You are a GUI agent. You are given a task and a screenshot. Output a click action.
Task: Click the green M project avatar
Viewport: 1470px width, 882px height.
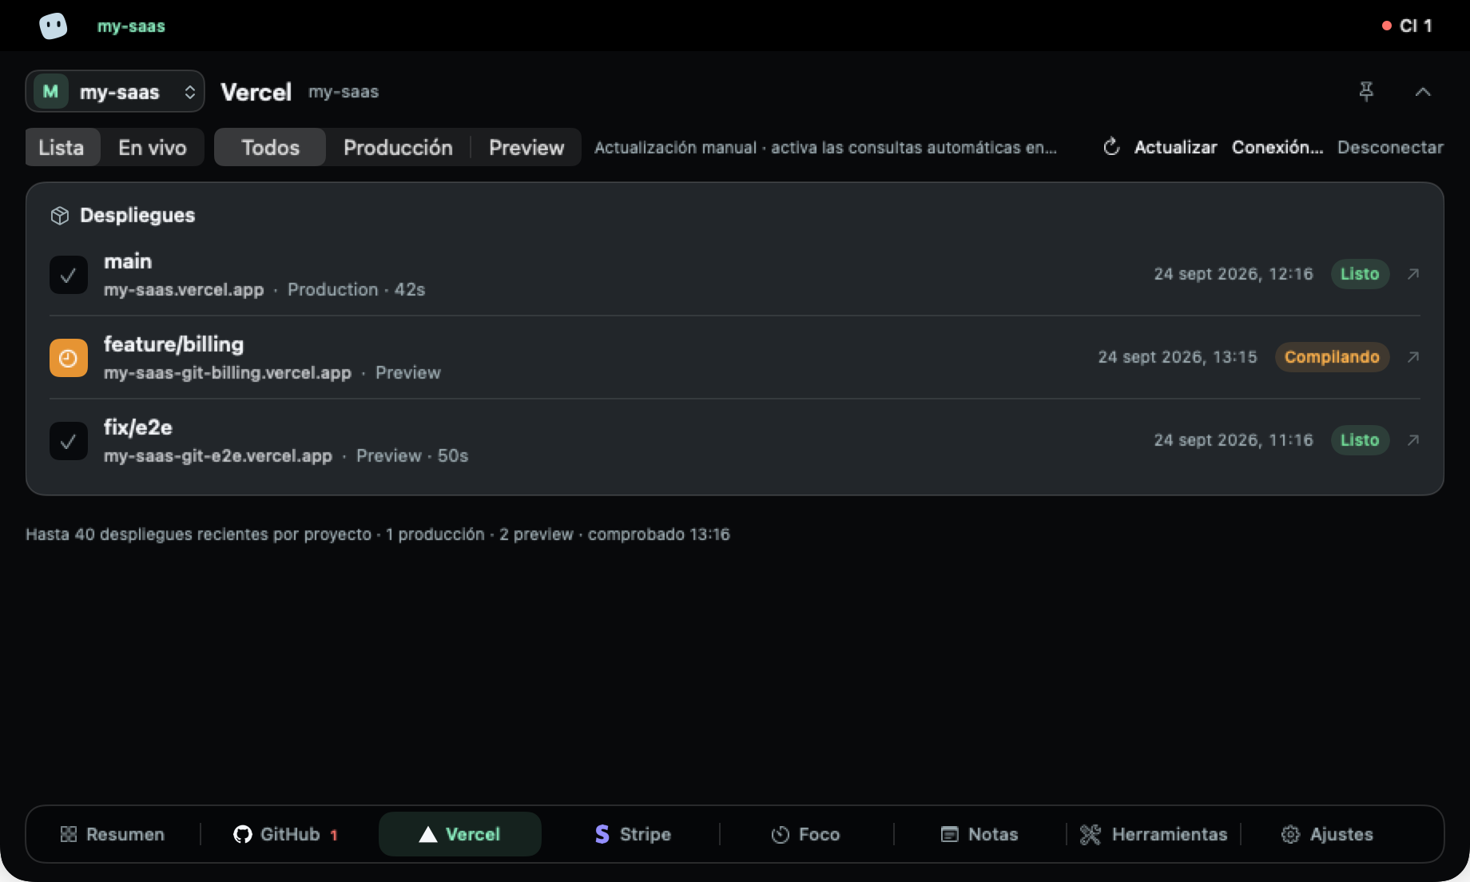50,92
